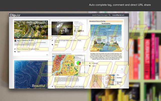Open the Beautiful Visualization clip thumbnail

(31, 74)
